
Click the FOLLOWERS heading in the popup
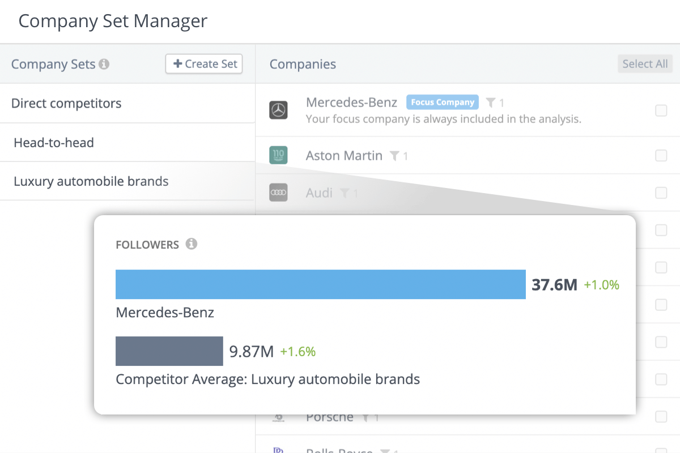(147, 245)
